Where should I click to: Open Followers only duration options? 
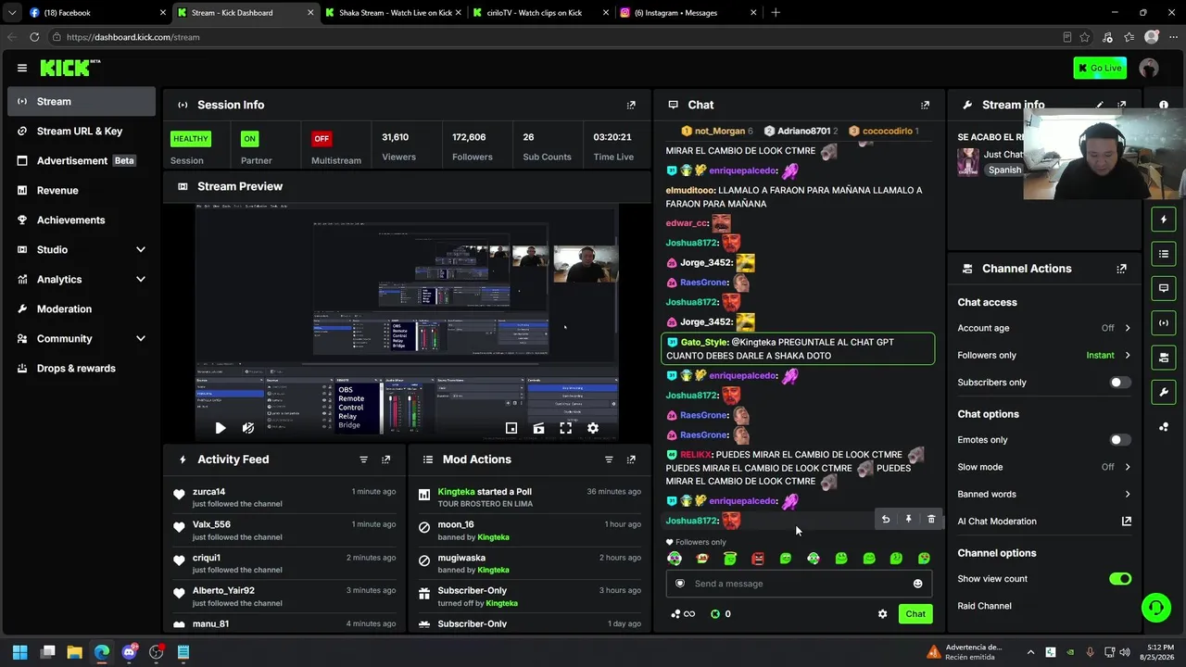(1044, 356)
